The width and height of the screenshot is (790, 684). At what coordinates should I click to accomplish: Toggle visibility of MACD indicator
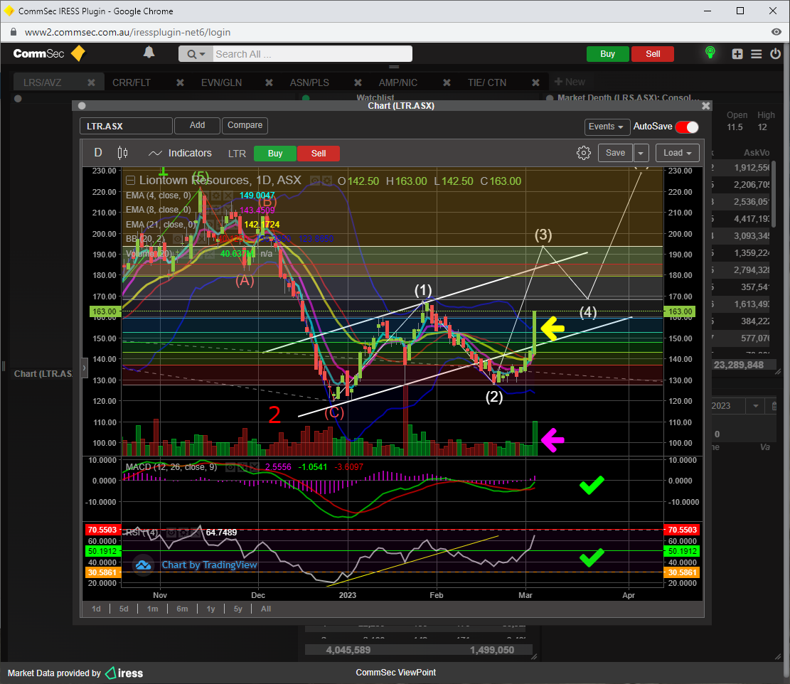(230, 467)
